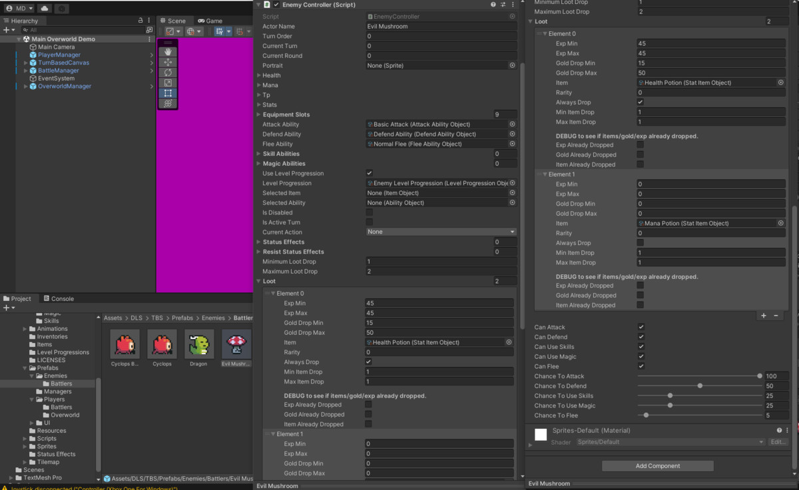
Task: Expand the Mana foldout
Action: point(258,85)
